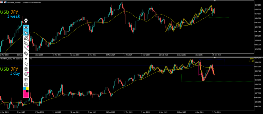Click the undo arrow icon

pos(26,64)
